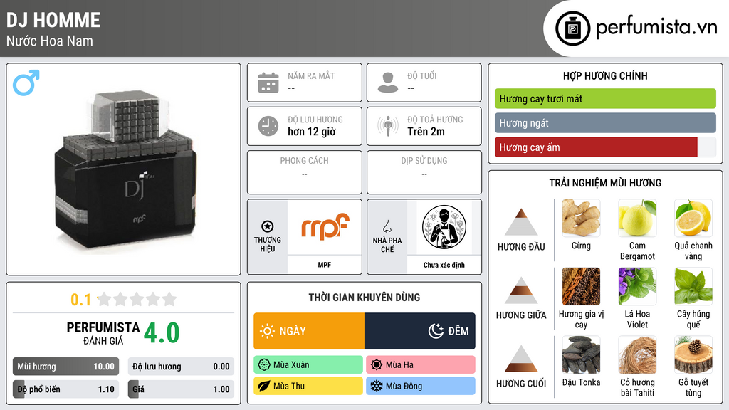Click the five-star rating icons
This screenshot has height=410, width=729.
pos(137,299)
